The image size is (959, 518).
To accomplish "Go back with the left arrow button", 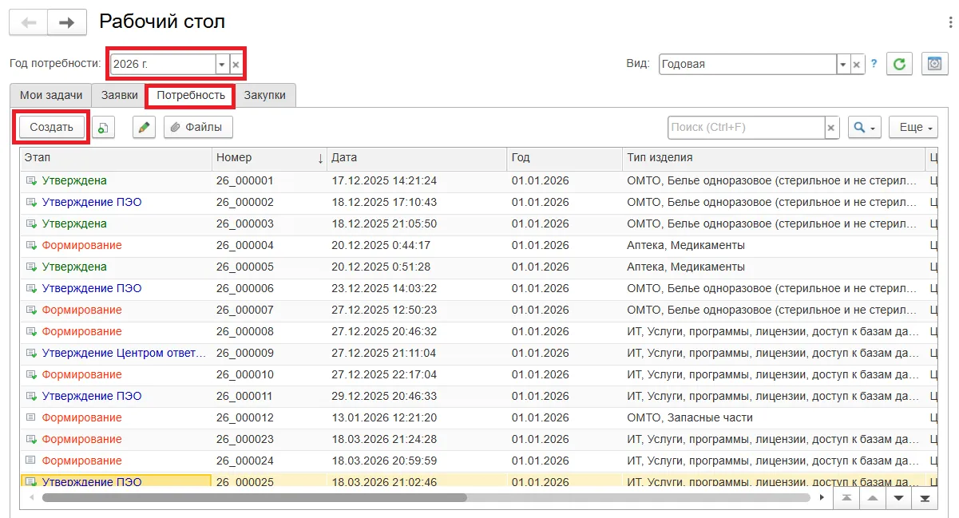I will tap(28, 22).
